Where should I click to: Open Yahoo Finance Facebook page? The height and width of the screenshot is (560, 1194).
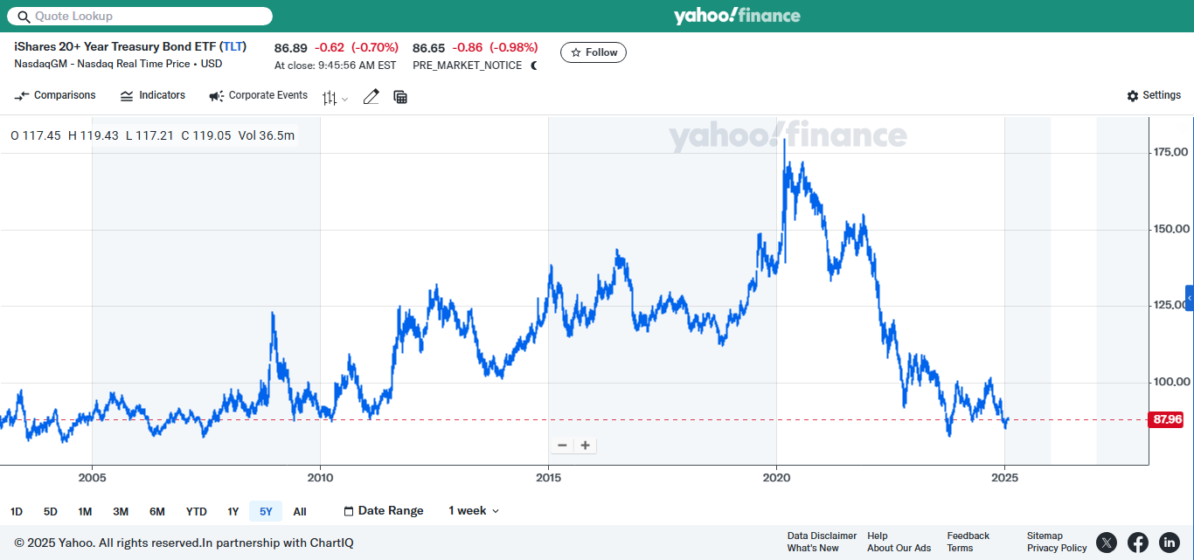coord(1138,543)
